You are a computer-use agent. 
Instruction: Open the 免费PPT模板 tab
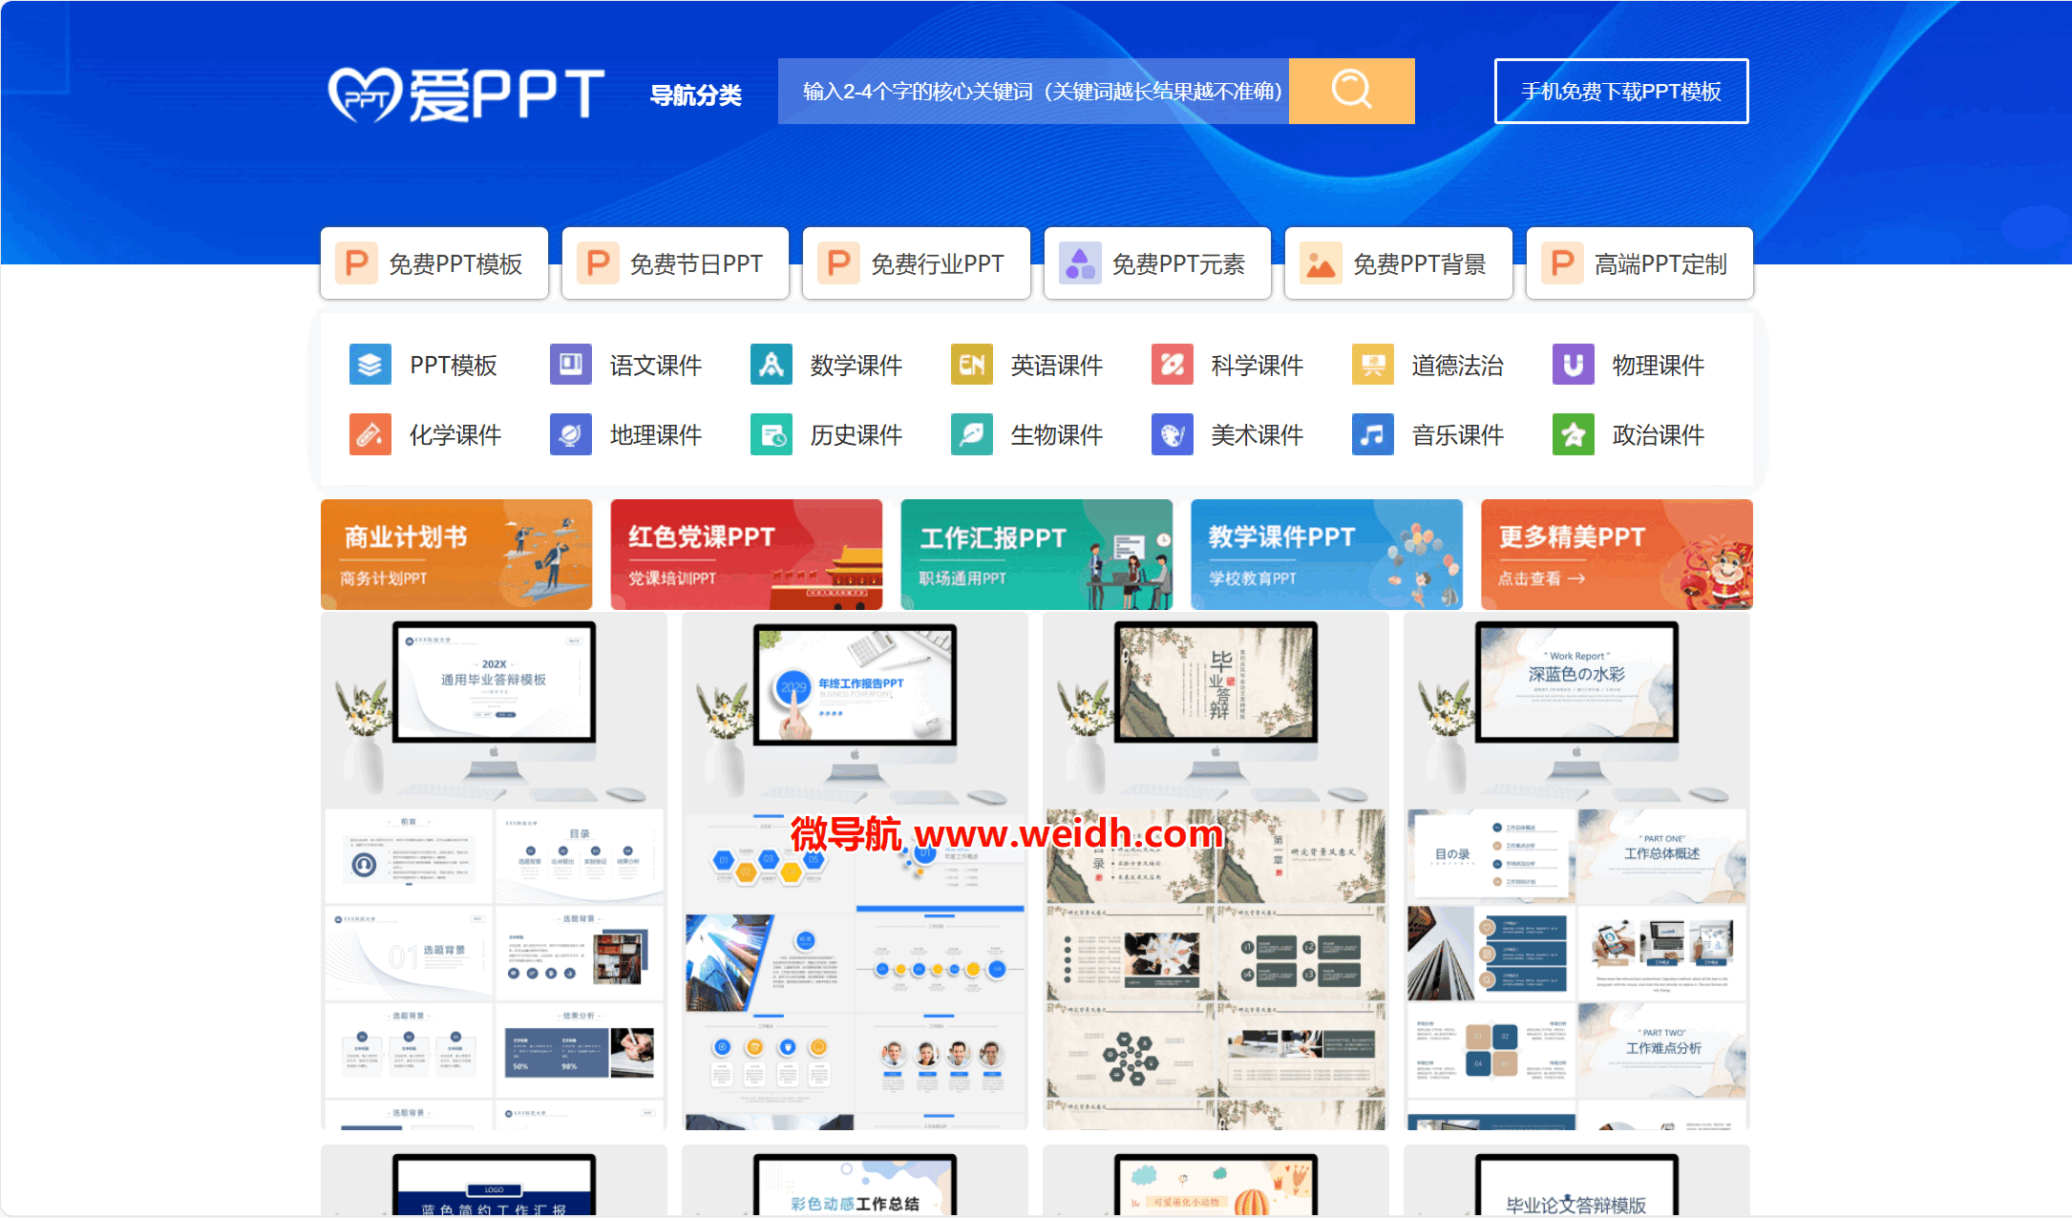click(434, 263)
